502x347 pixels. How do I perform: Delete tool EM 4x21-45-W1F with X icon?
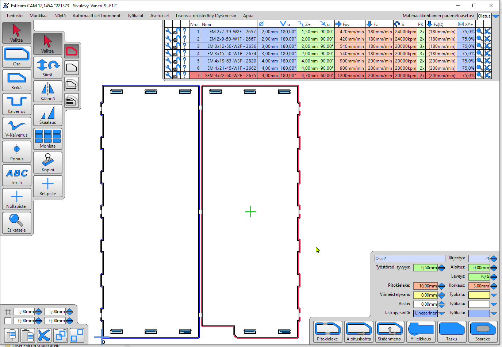pos(487,68)
